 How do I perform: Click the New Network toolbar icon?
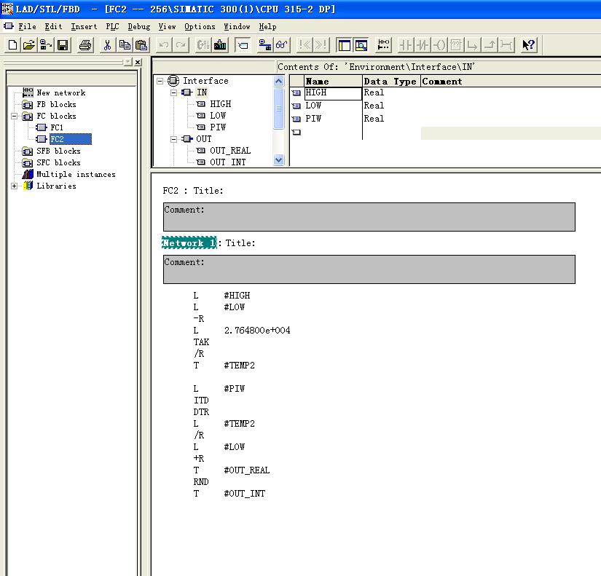(384, 45)
